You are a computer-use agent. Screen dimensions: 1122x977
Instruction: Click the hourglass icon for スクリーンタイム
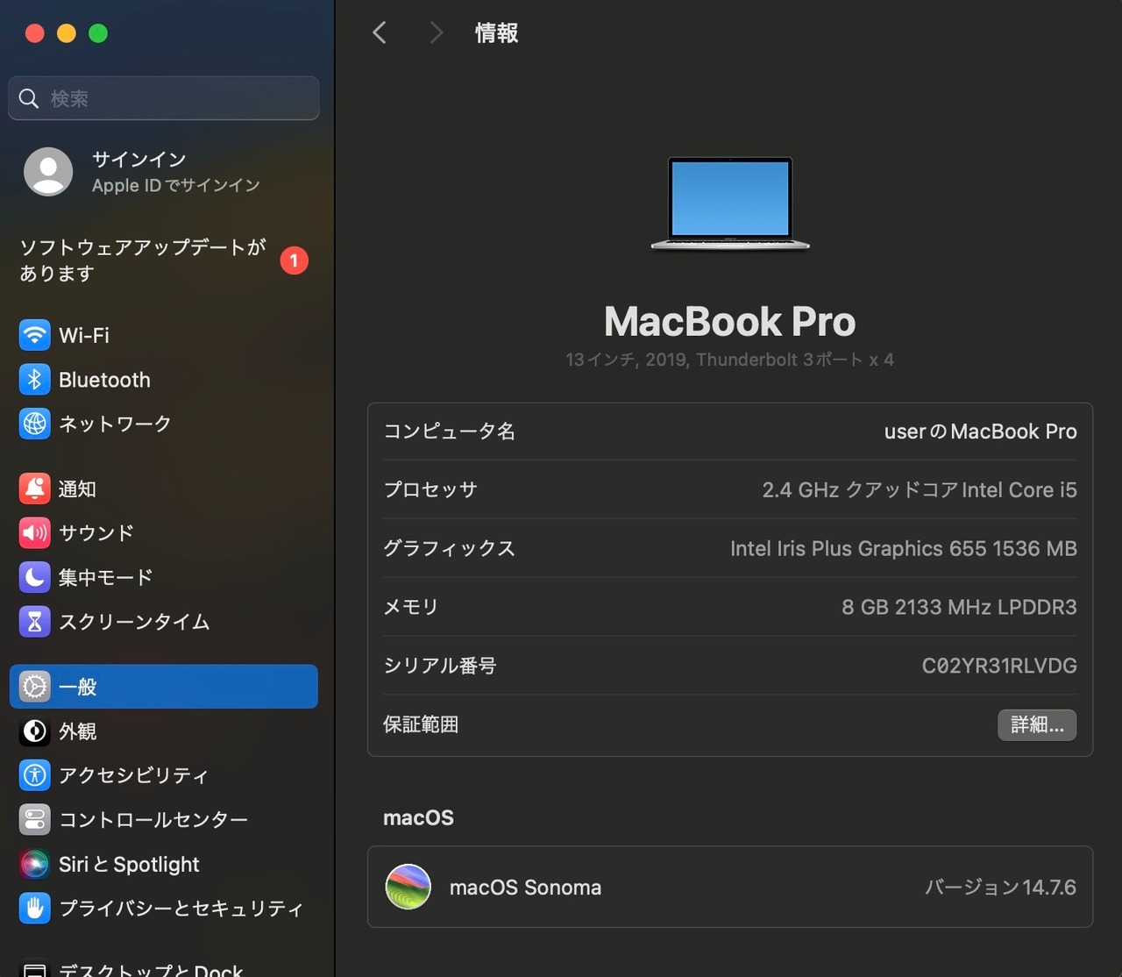[x=35, y=621]
